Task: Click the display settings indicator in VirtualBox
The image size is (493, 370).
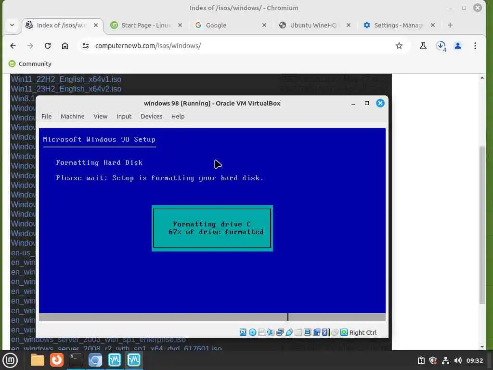Action: click(308, 332)
